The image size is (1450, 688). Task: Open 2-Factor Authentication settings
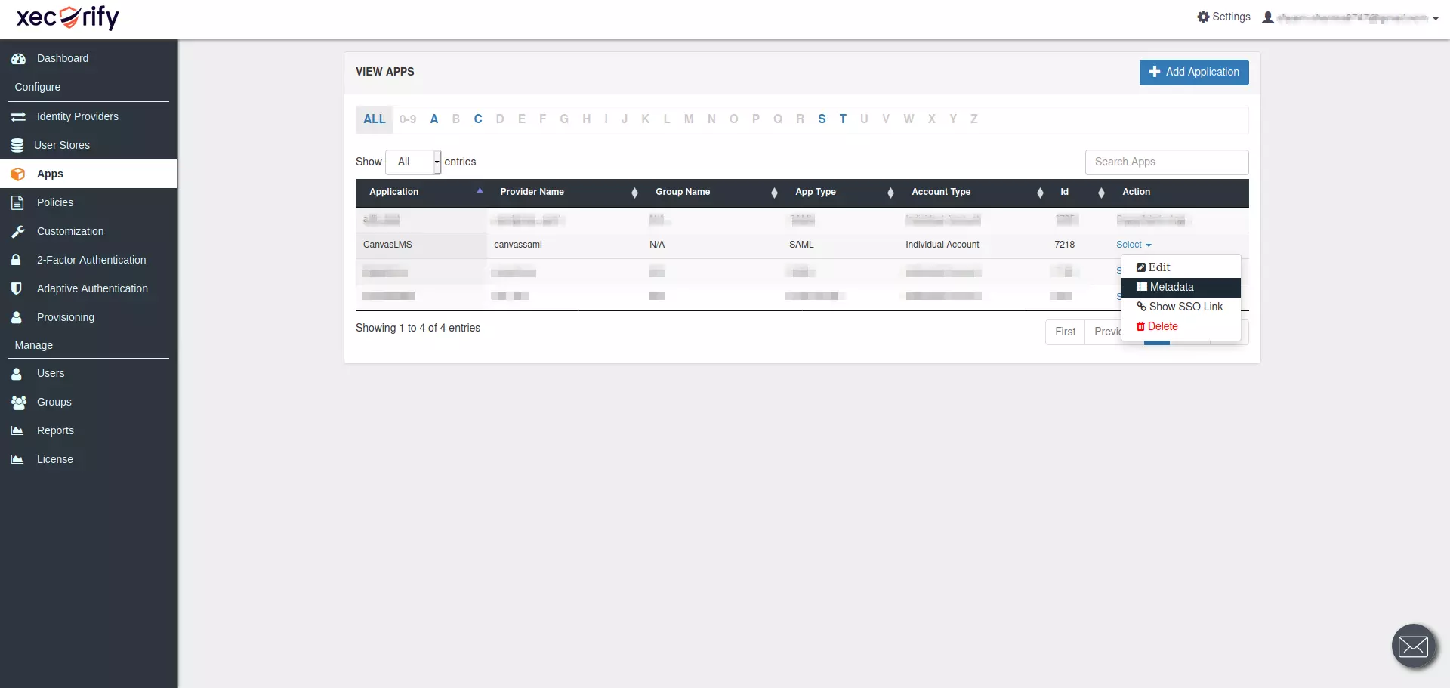click(91, 259)
